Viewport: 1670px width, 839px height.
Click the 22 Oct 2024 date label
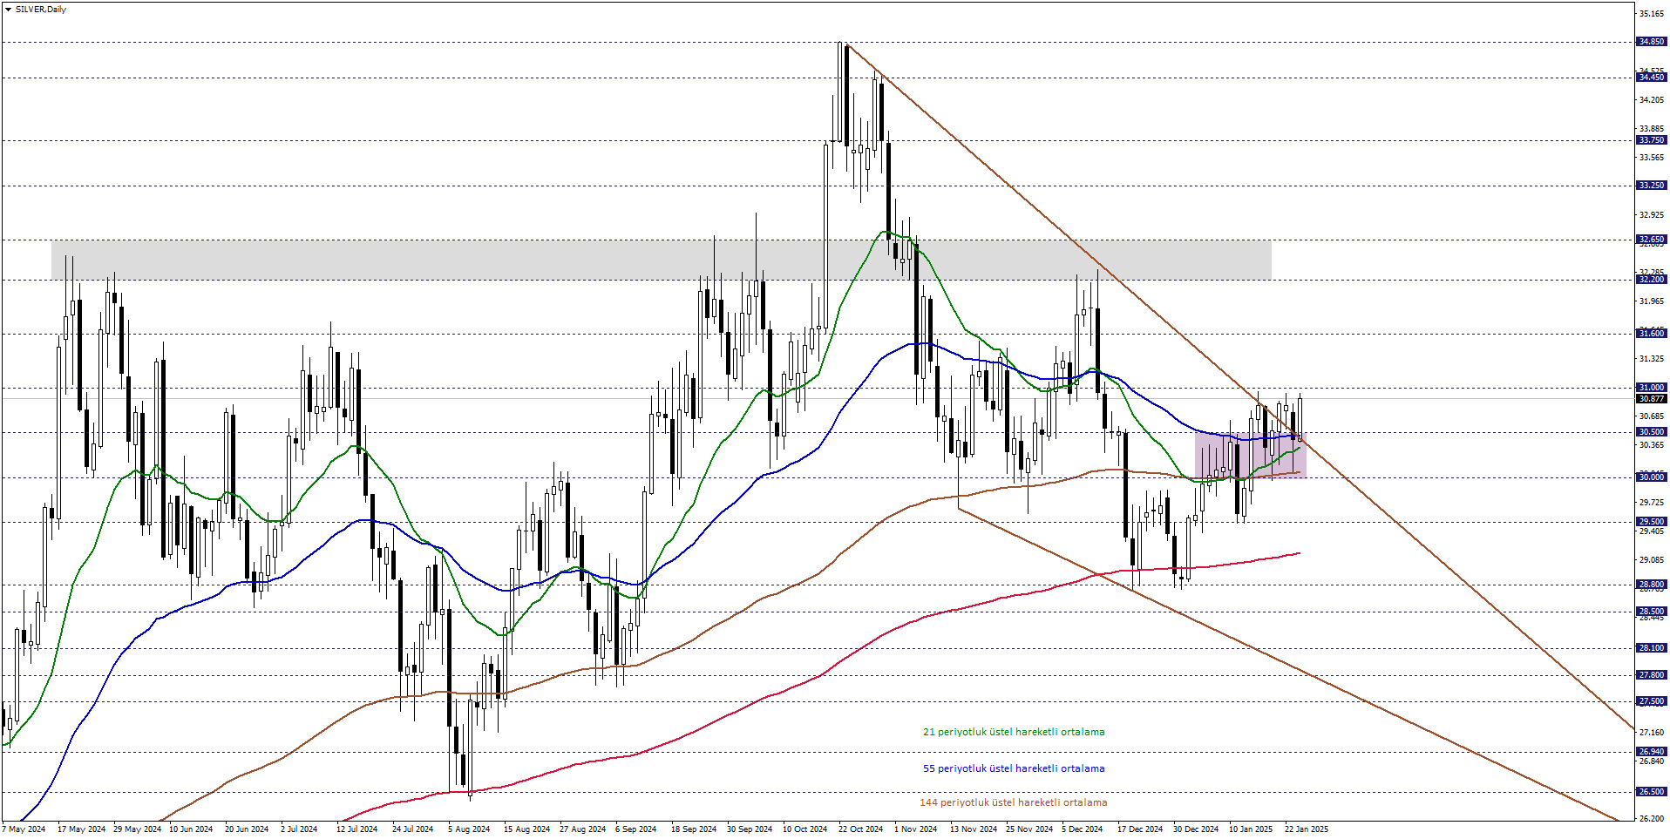coord(860,829)
